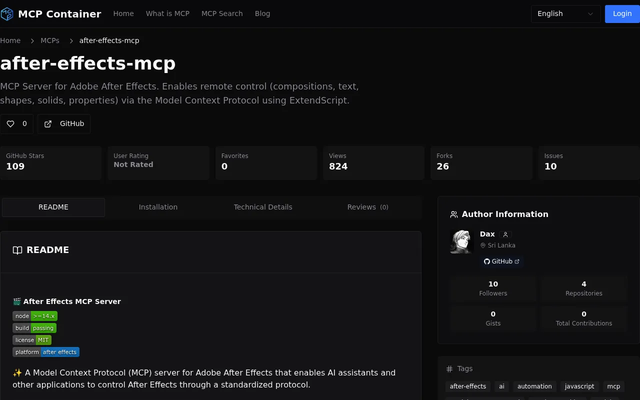Screen dimensions: 640x400
Task: Open the Home nav menu item
Action: click(123, 14)
